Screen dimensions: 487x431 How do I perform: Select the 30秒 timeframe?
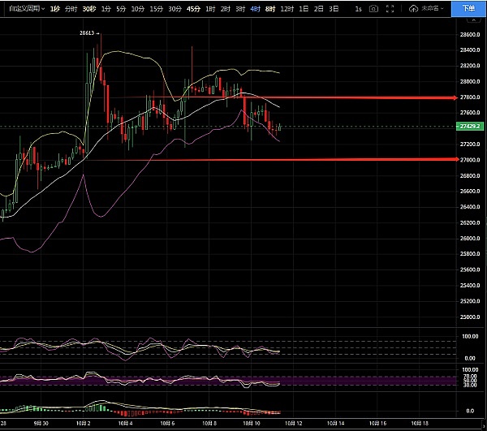(90, 8)
